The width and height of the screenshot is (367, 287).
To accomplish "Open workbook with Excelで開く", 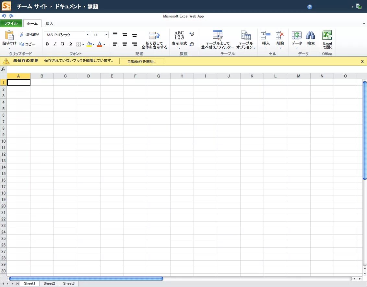I will [327, 40].
